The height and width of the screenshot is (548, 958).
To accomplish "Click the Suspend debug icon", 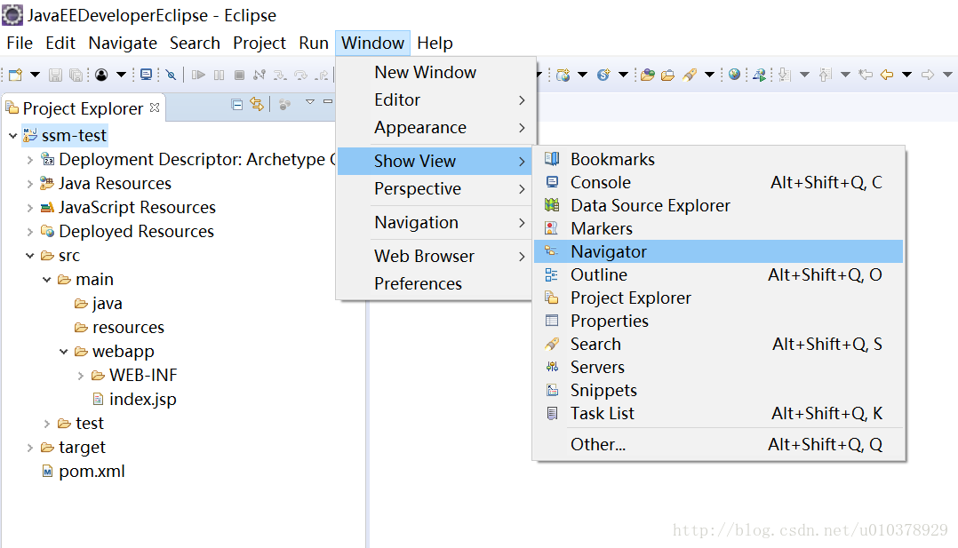I will tap(220, 75).
